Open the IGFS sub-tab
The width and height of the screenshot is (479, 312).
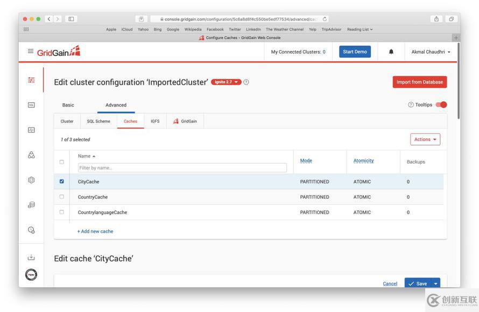tap(155, 121)
